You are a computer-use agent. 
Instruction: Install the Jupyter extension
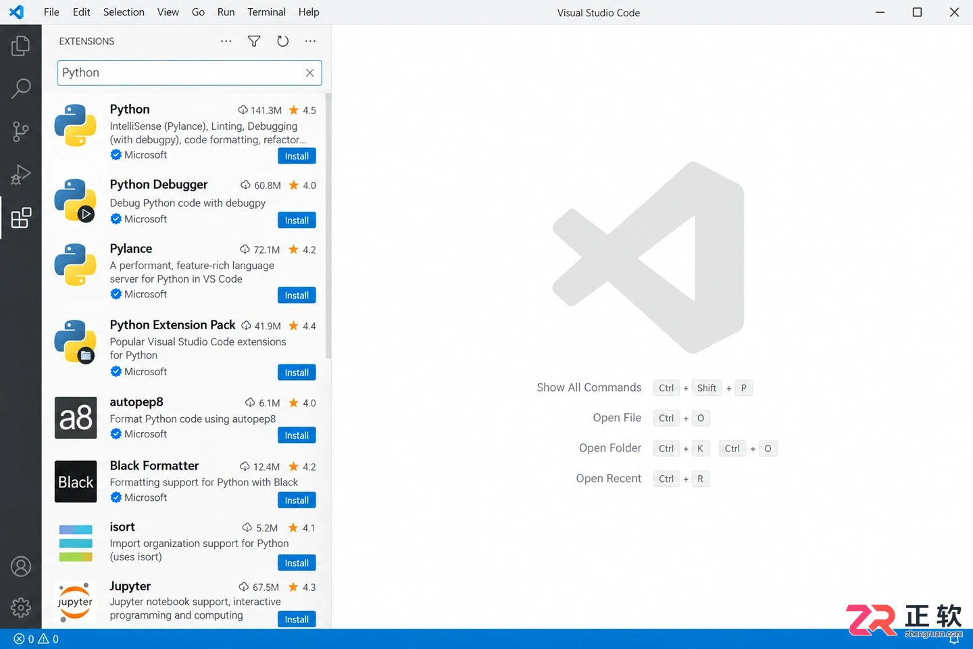click(297, 619)
